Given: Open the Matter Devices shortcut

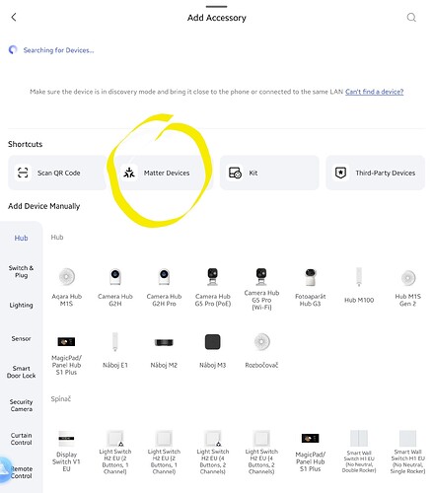Looking at the screenshot, I should click(163, 173).
